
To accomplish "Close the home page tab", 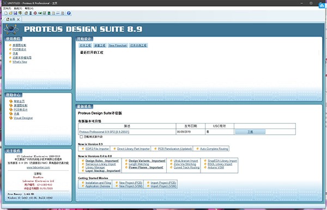I will point(19,20).
